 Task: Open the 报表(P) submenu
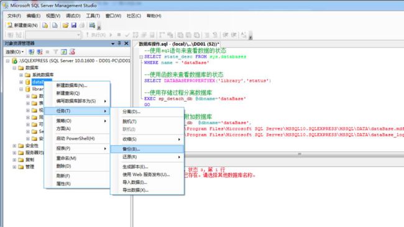click(77, 148)
